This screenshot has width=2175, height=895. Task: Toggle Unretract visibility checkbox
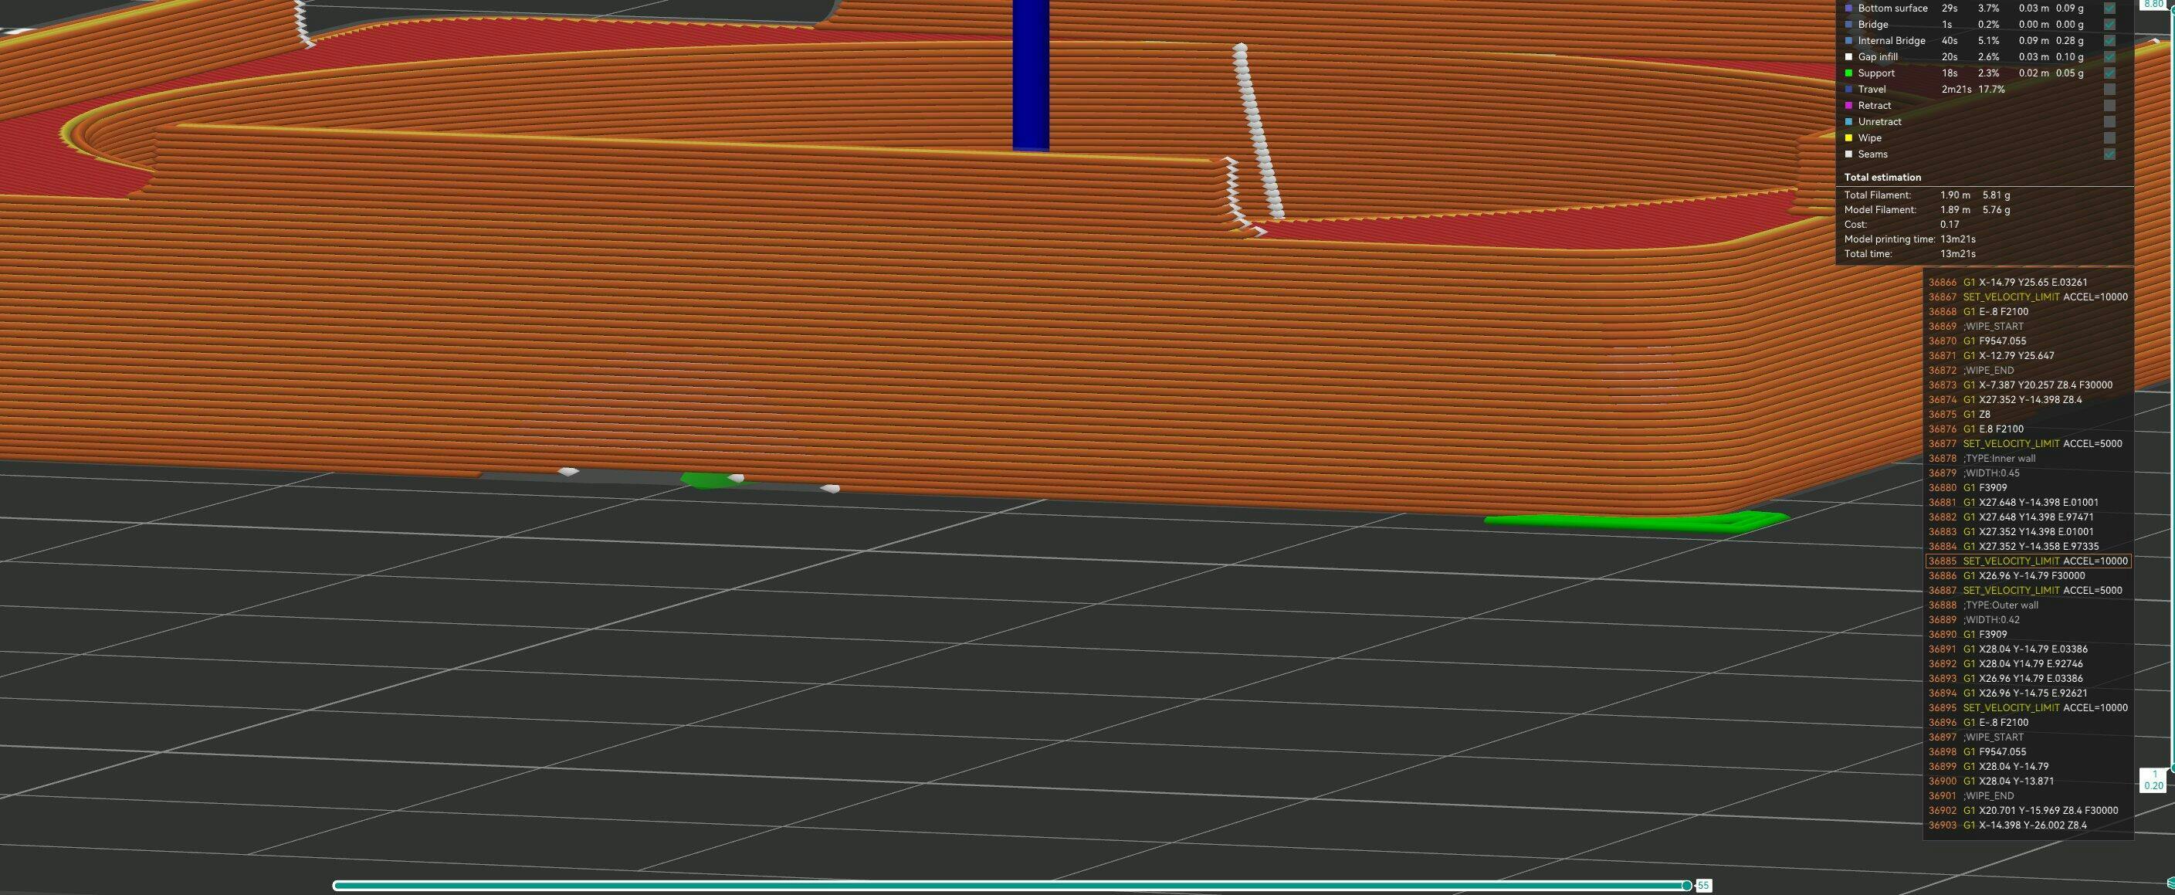[x=2109, y=121]
